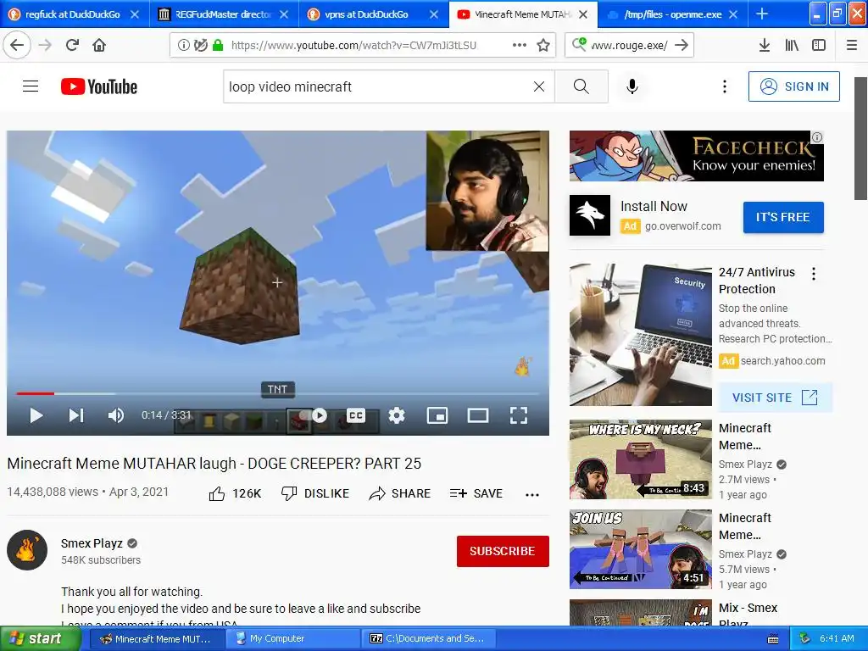Click the SHARE button
The height and width of the screenshot is (651, 868).
[x=400, y=493]
